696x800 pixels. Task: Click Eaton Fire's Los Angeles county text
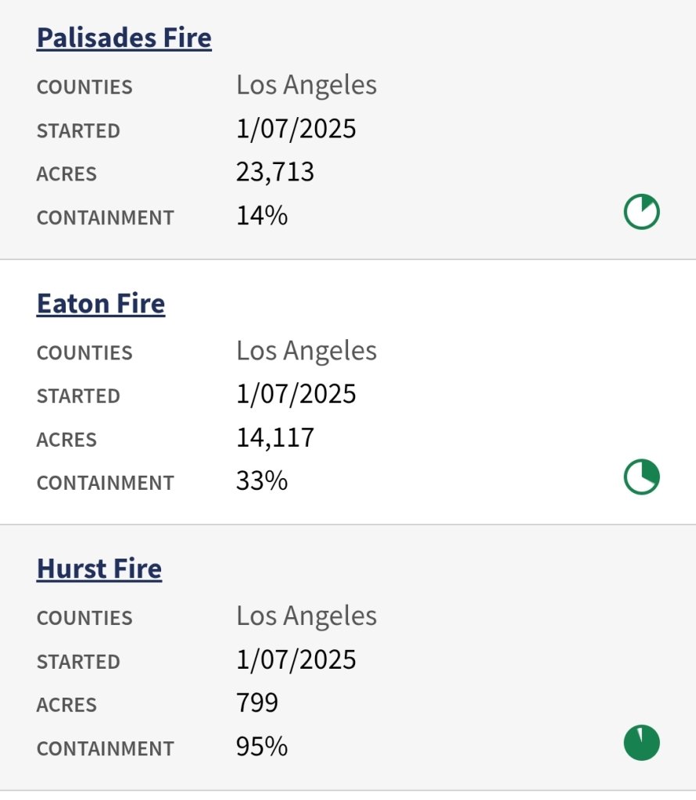[307, 351]
